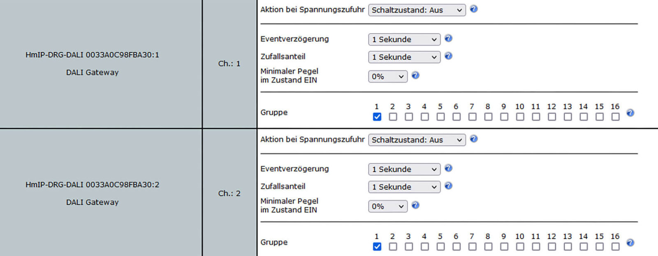Click the HmIP-DRG-DALI 0033A0C98FBA30:1 device name

[x=92, y=55]
